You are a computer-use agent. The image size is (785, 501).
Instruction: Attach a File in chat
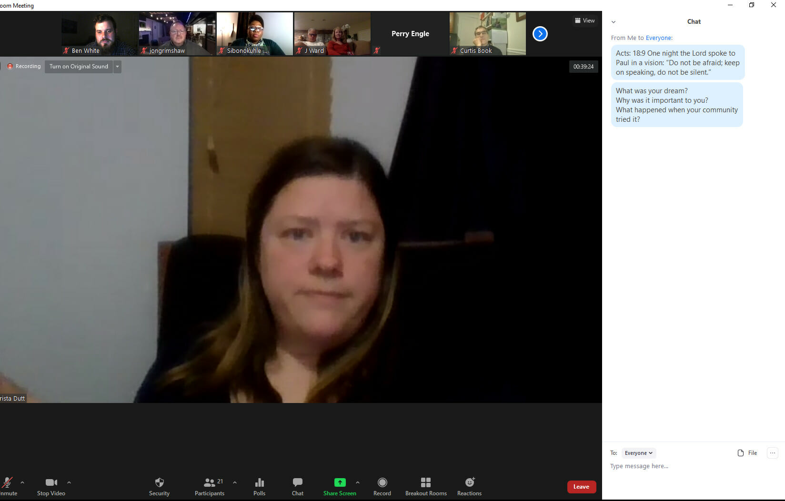point(747,453)
